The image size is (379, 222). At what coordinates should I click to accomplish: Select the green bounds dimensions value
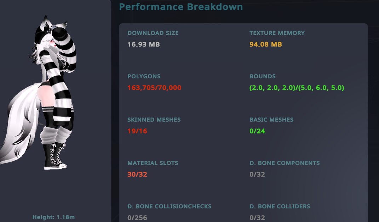coord(297,88)
